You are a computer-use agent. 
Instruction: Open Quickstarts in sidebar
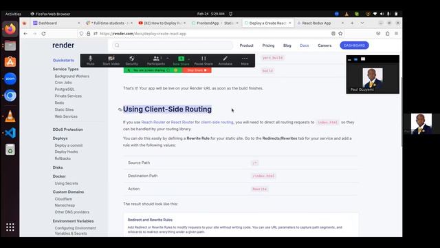pos(63,60)
